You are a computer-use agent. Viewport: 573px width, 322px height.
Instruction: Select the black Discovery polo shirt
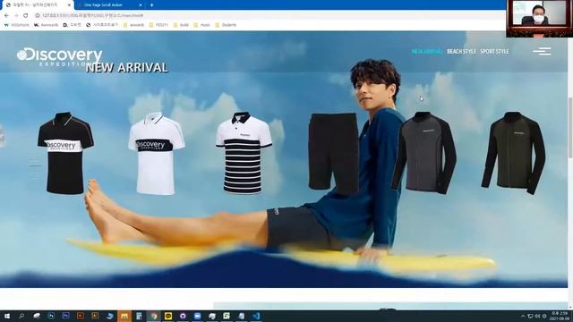point(65,153)
